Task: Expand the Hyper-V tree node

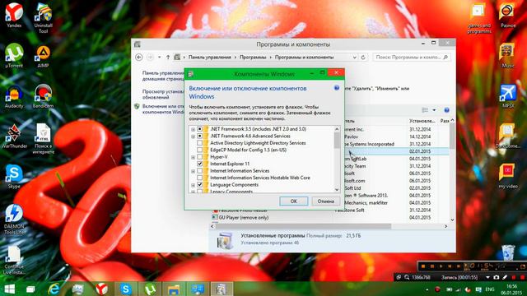Action: [x=193, y=157]
